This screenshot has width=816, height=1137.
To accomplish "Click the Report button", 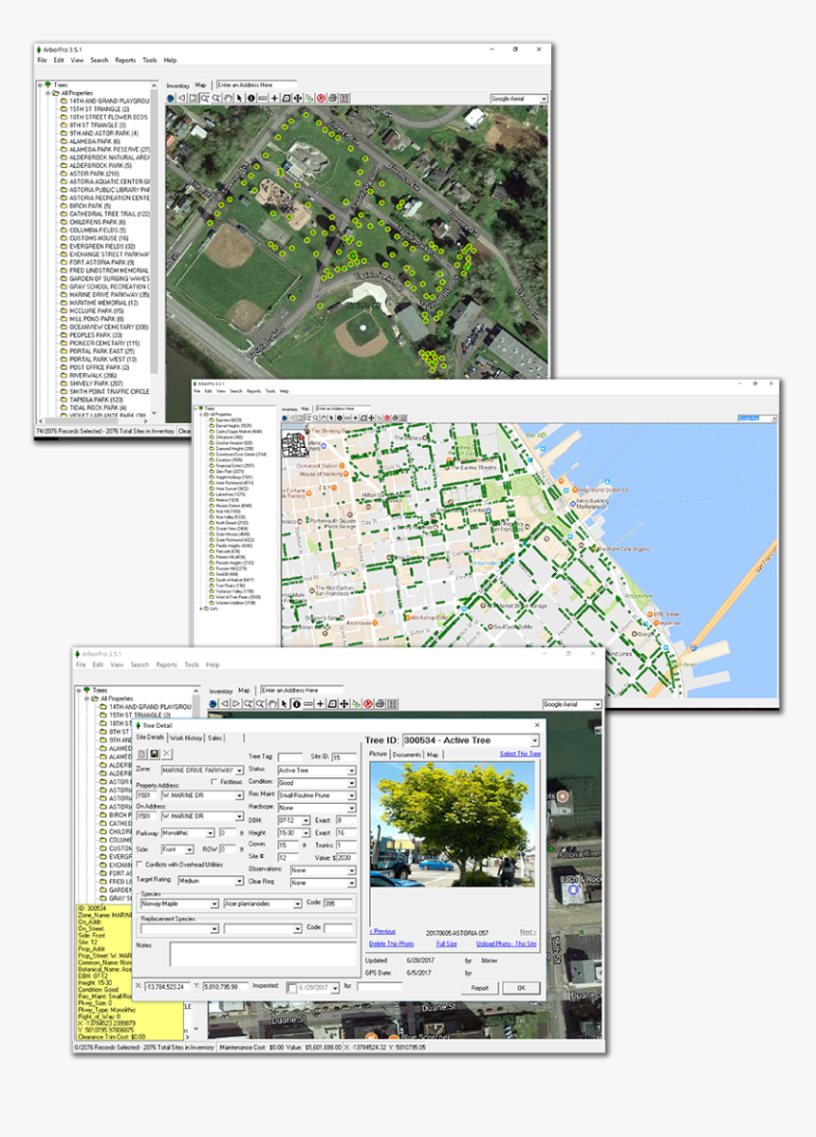I will (480, 988).
